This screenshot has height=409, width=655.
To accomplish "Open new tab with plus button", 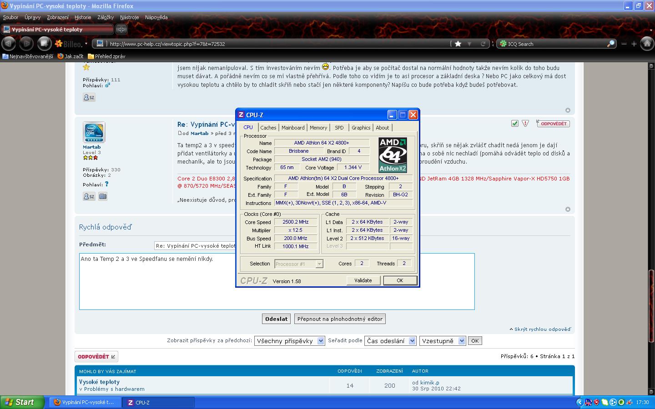I will tap(121, 30).
